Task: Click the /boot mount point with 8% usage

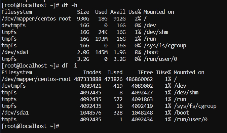Action: (x=151, y=52)
